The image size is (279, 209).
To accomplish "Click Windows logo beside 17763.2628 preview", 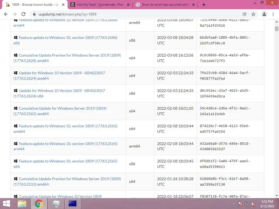I will 16,55.
